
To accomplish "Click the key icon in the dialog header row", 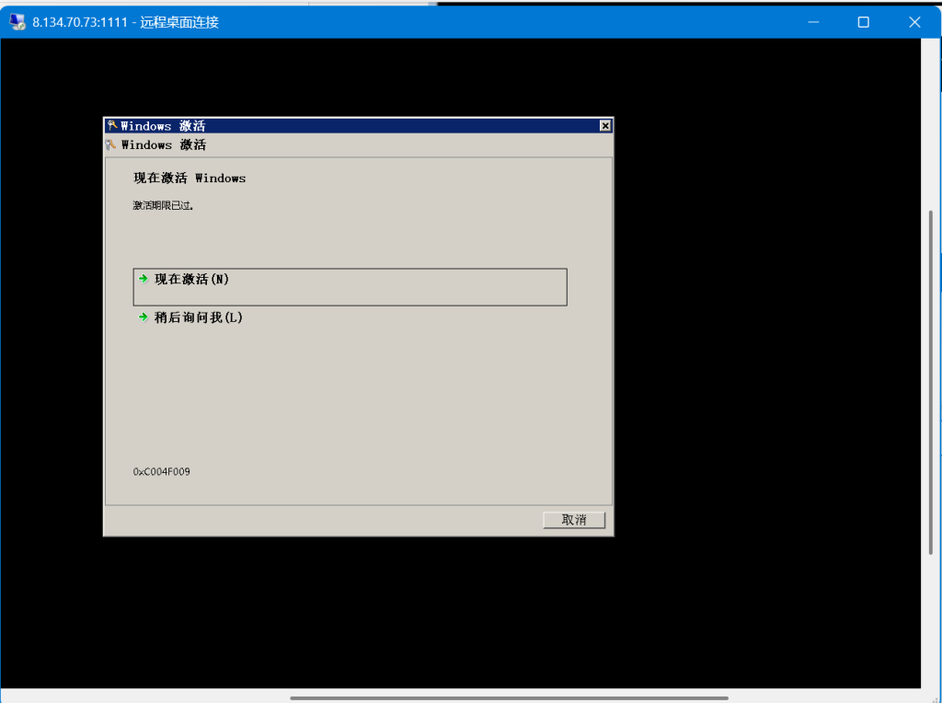I will pos(112,144).
